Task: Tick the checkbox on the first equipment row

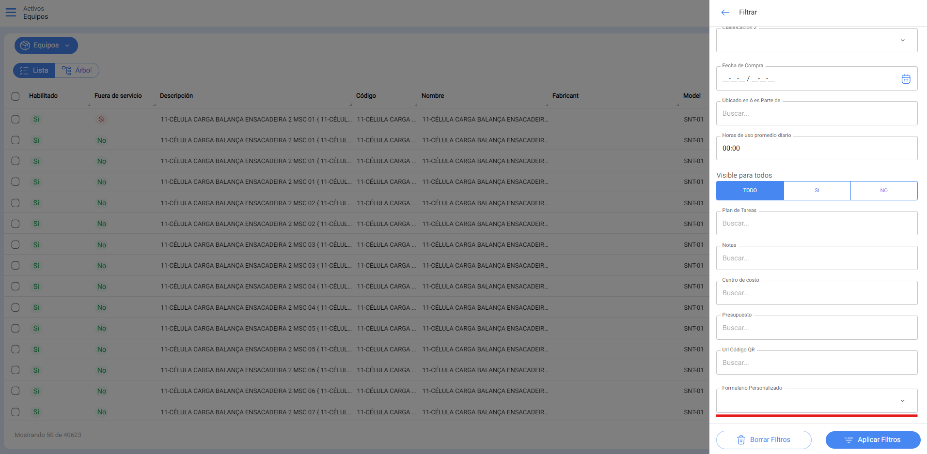Action: coord(16,119)
